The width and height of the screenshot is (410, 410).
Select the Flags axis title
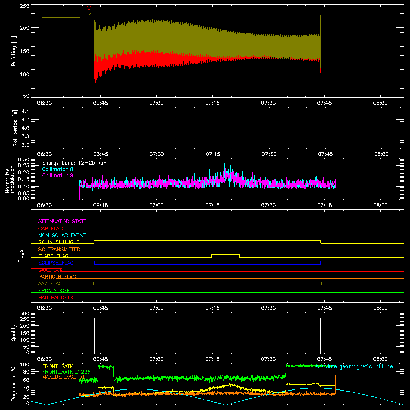tap(21, 256)
